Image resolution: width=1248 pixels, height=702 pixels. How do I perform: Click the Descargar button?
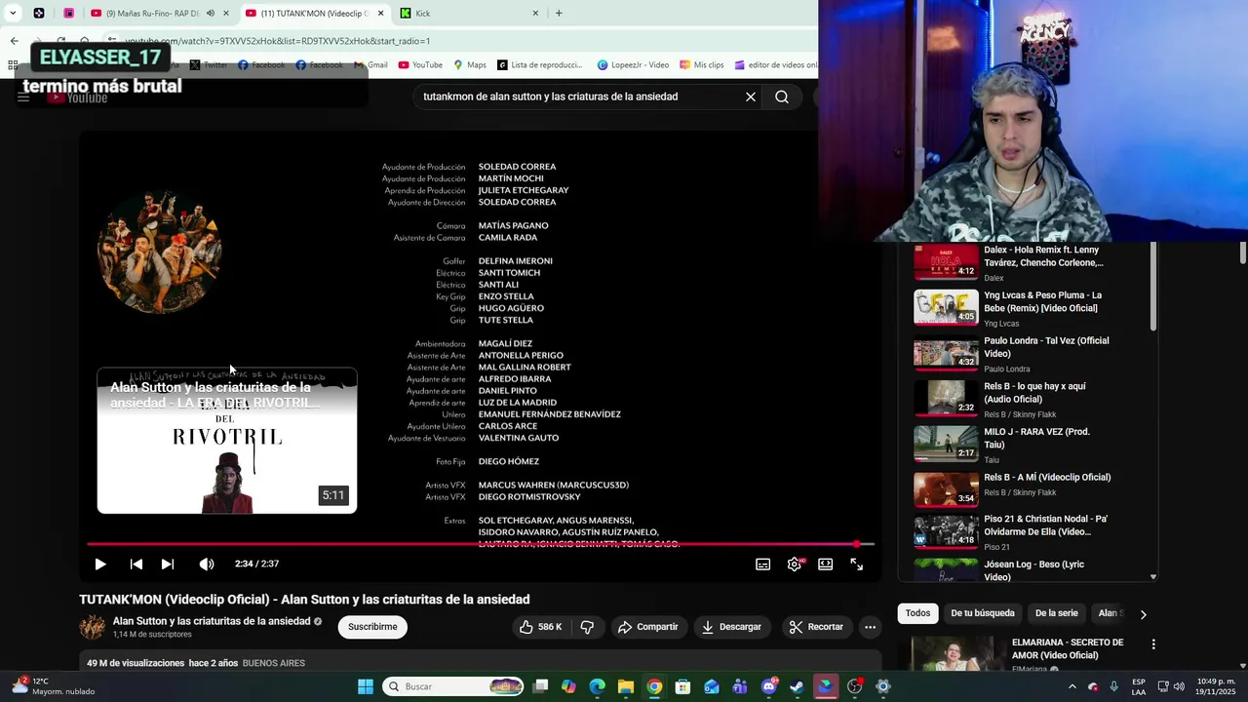(731, 627)
